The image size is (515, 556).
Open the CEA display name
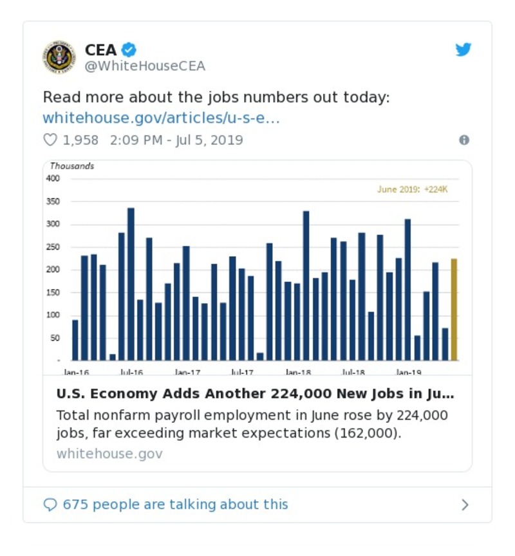(x=100, y=50)
